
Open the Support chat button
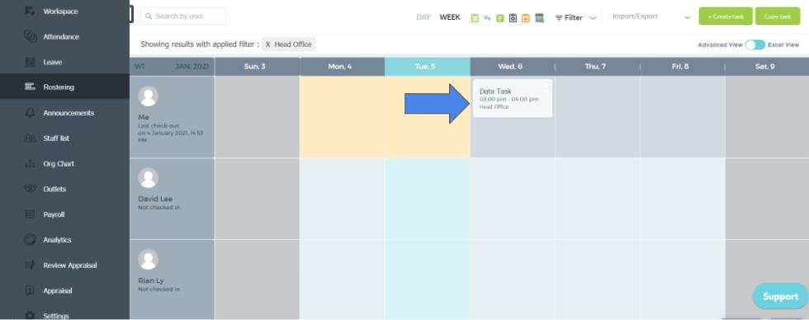pos(780,296)
